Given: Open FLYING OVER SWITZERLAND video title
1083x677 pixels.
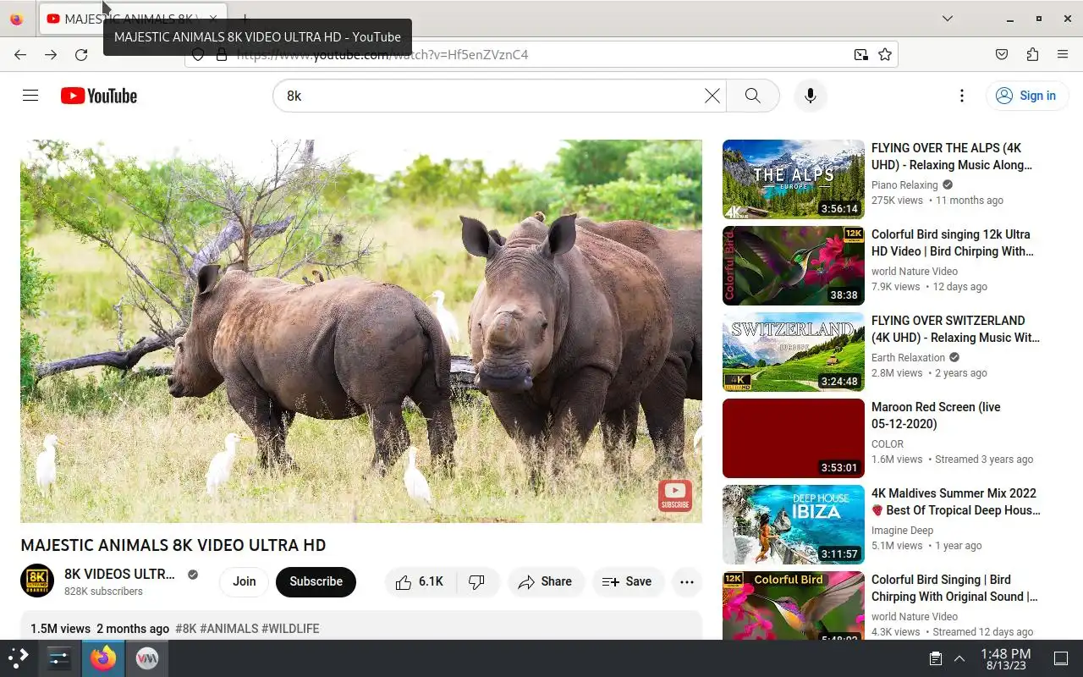Looking at the screenshot, I should [955, 329].
